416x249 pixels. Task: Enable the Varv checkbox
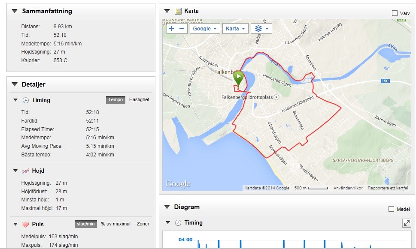(x=395, y=13)
